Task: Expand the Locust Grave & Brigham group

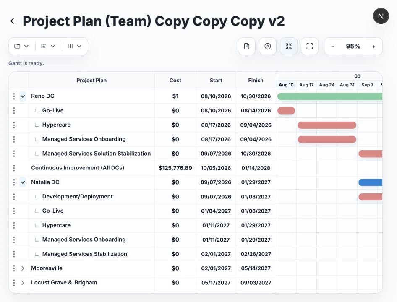Action: coord(23,283)
